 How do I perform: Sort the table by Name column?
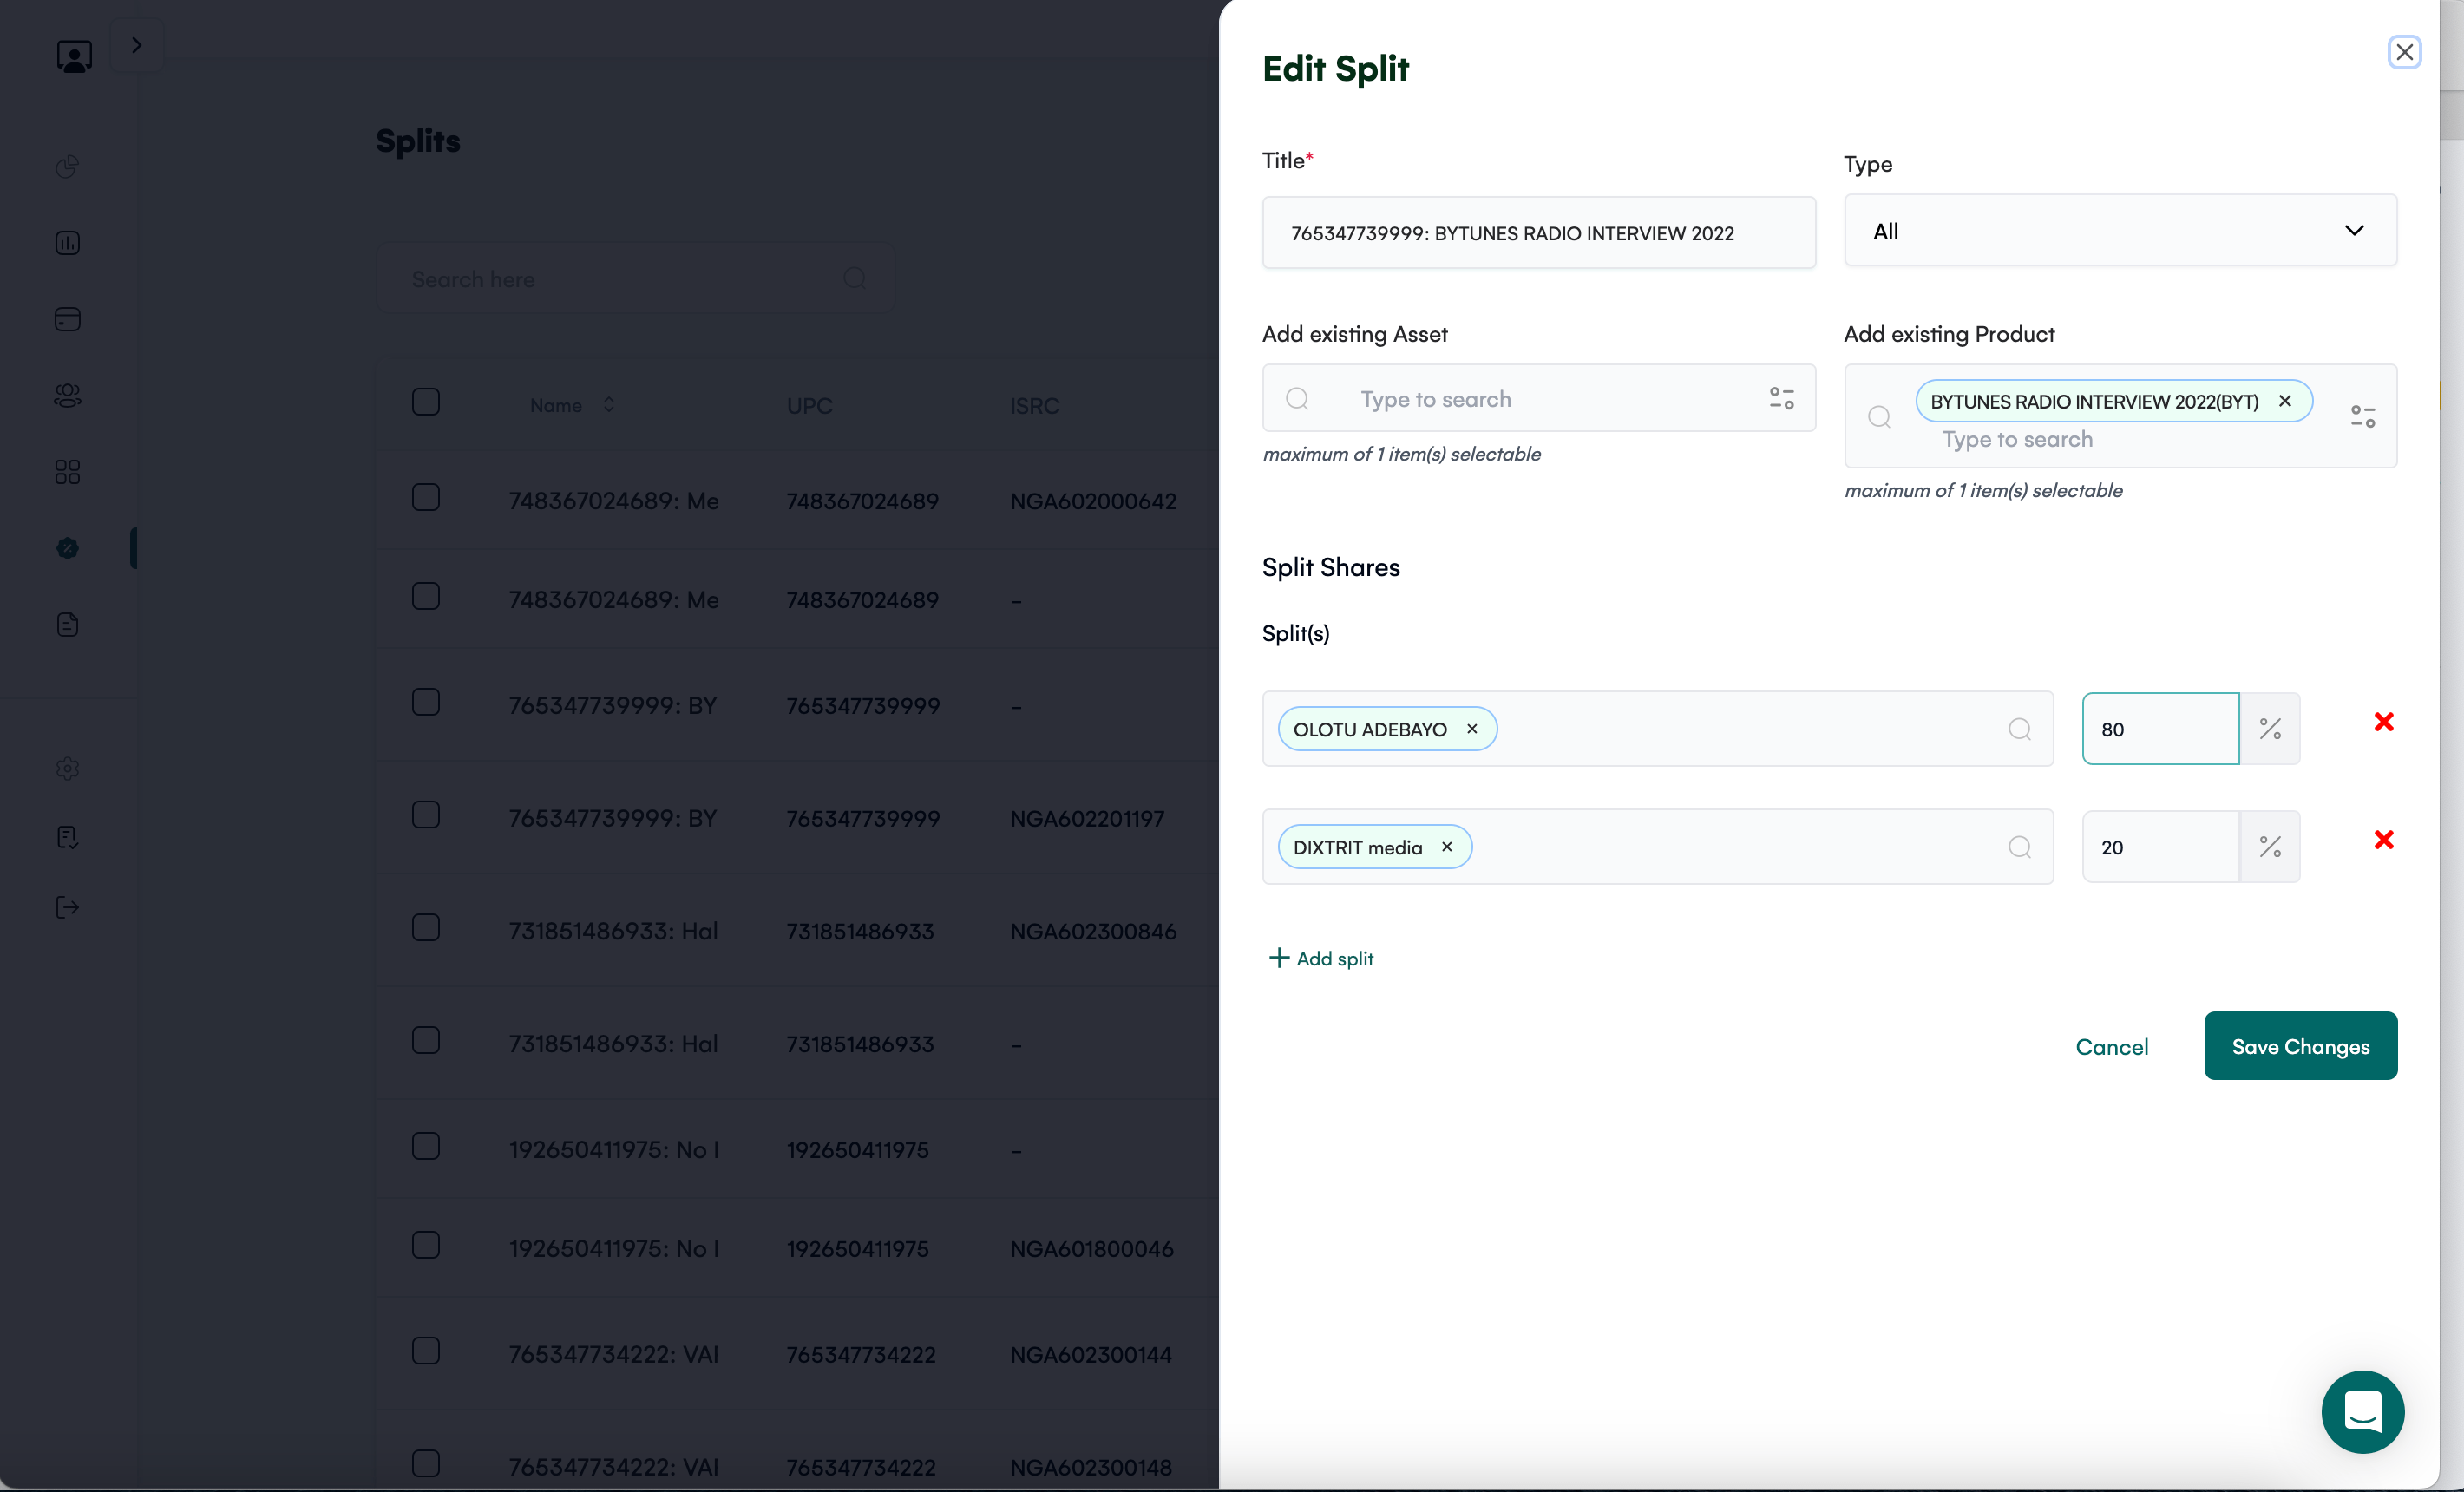tap(573, 405)
